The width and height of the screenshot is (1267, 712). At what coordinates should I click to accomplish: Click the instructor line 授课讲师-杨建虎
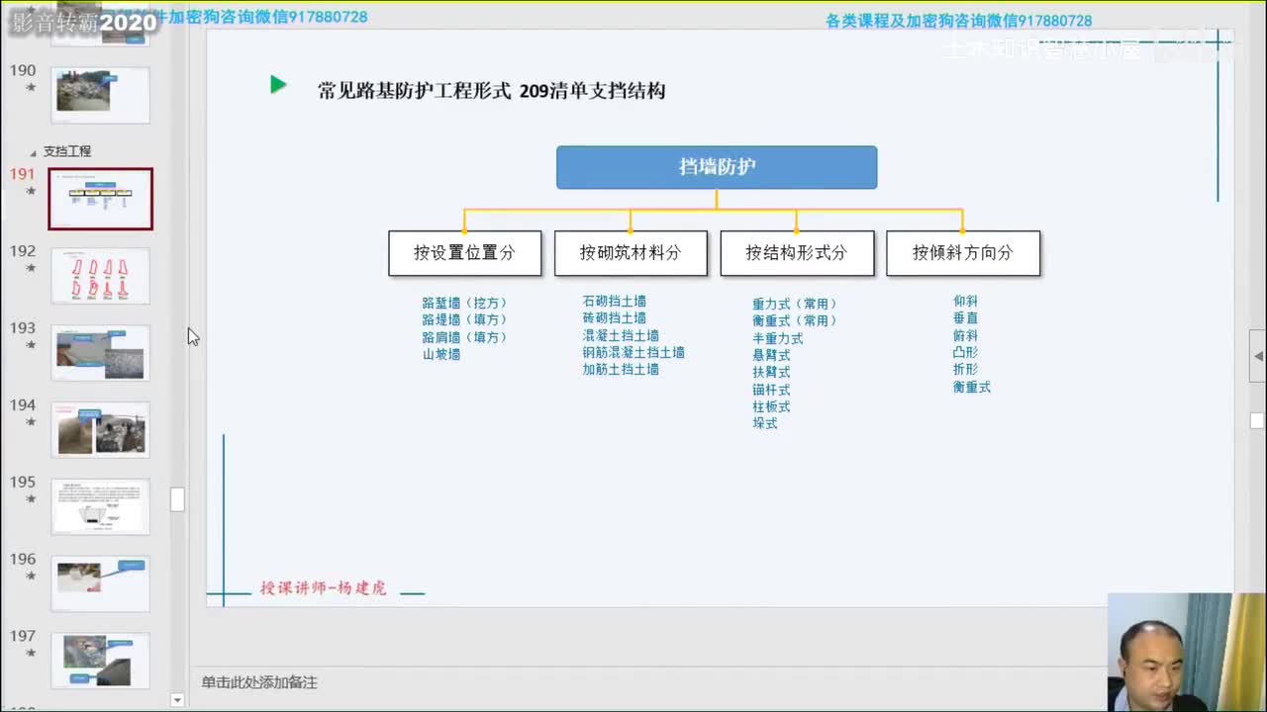coord(324,588)
